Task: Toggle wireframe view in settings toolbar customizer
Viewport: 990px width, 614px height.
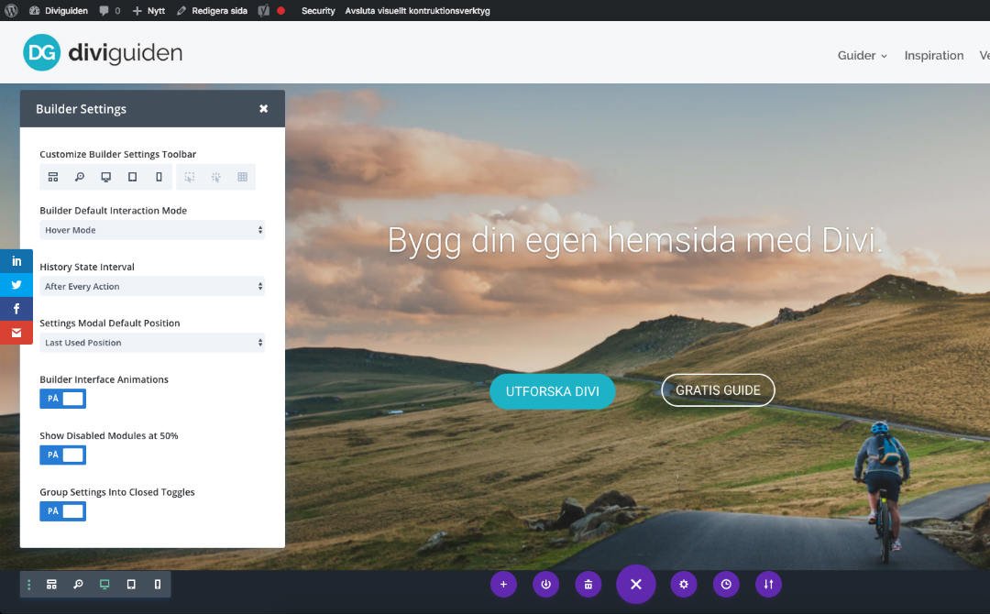Action: (53, 177)
